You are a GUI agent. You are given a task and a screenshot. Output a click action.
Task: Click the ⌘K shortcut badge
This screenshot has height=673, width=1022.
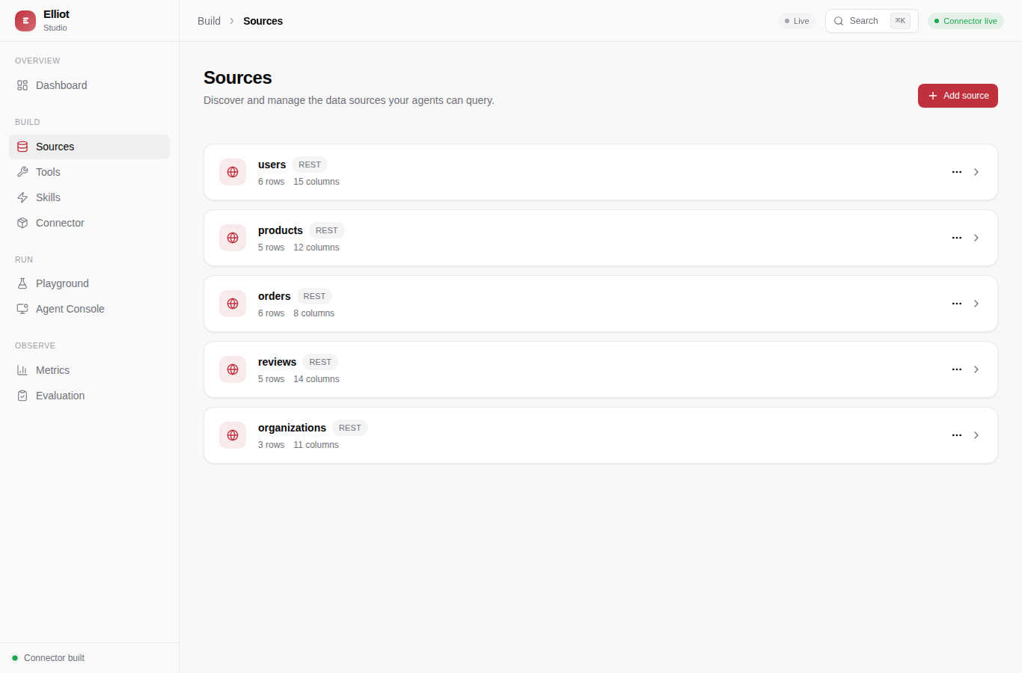900,21
